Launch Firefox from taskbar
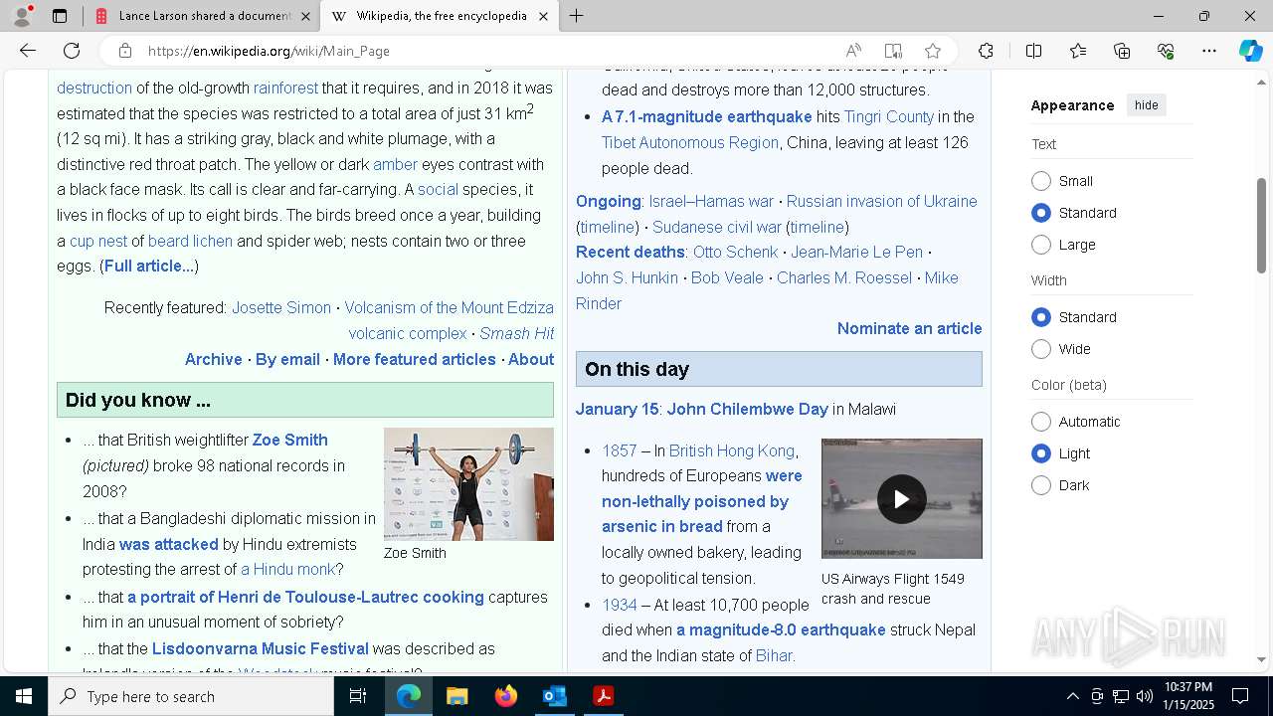The width and height of the screenshot is (1273, 716). [x=506, y=696]
